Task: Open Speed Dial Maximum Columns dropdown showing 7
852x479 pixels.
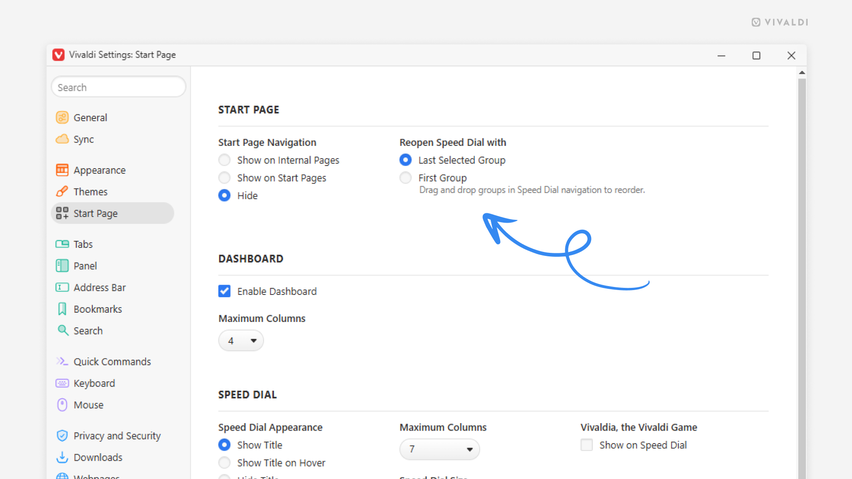Action: [x=439, y=449]
